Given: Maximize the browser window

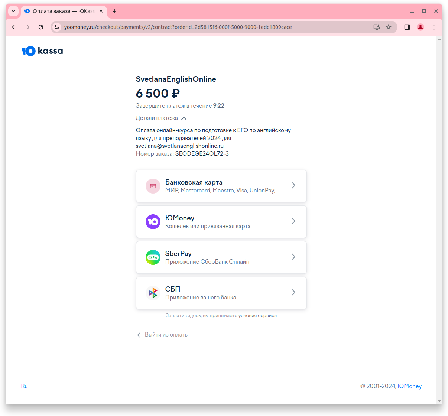Looking at the screenshot, I should point(424,11).
